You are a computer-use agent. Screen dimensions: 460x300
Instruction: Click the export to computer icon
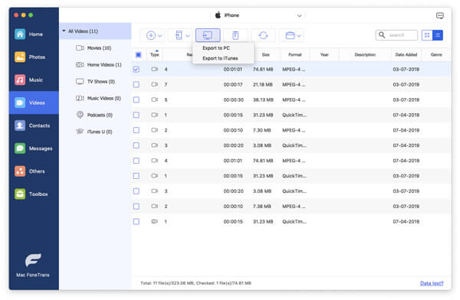click(x=208, y=35)
